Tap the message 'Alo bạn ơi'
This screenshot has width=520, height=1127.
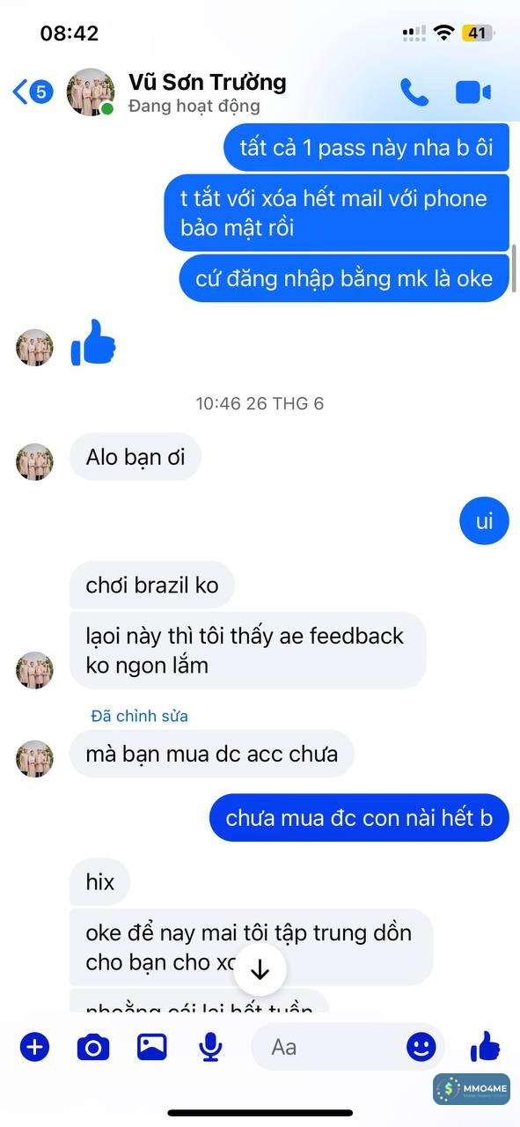[x=135, y=457]
